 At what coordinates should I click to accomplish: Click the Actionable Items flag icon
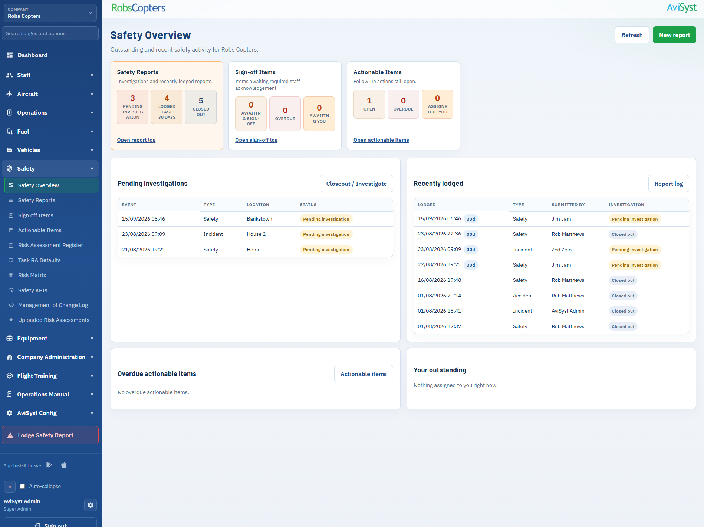coord(11,230)
